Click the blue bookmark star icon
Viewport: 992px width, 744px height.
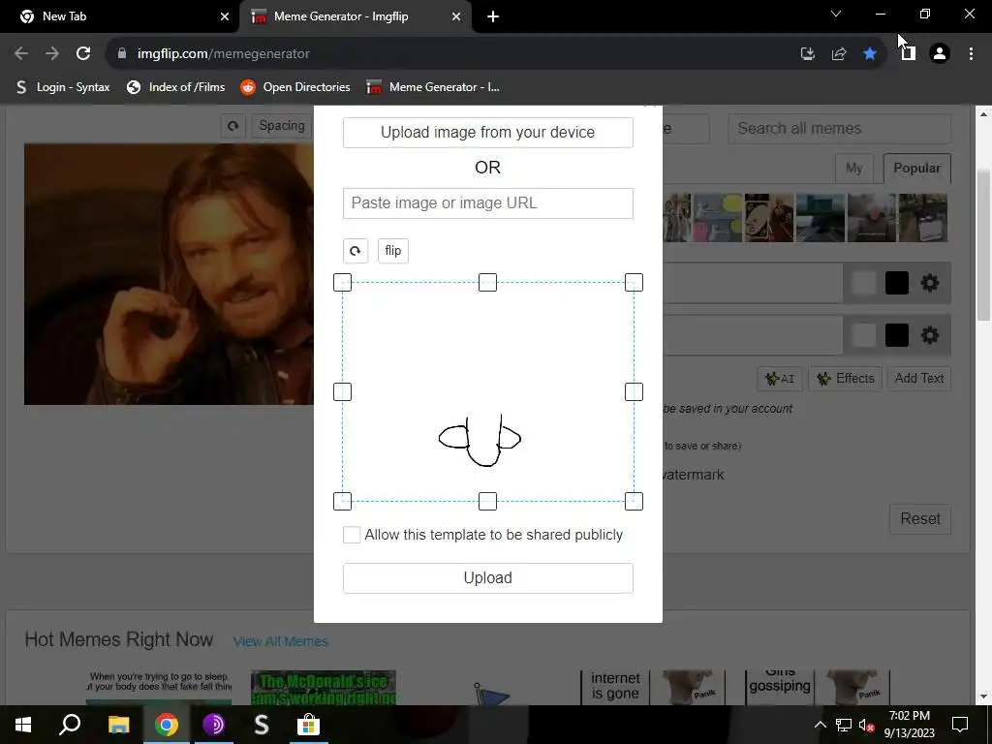870,54
